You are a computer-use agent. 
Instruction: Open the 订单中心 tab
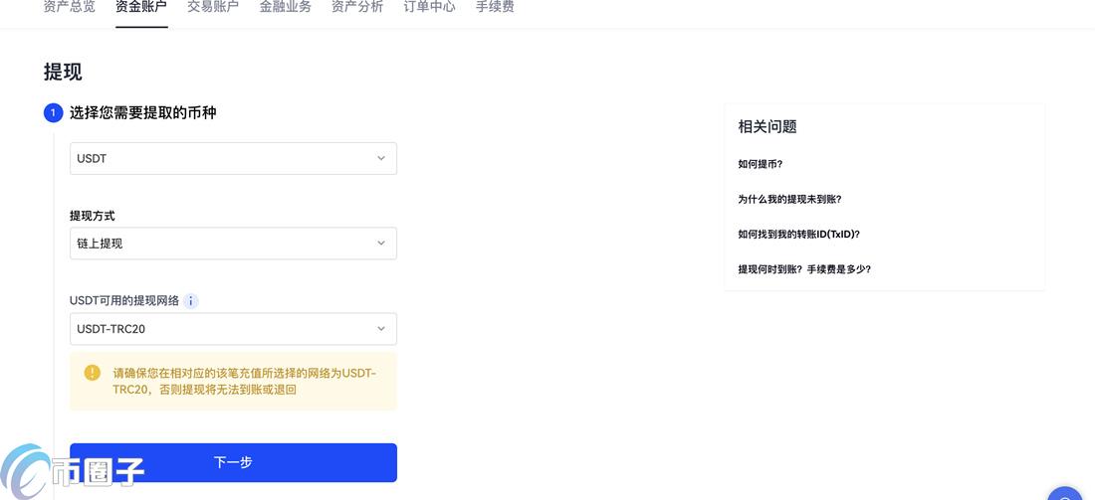[x=429, y=8]
